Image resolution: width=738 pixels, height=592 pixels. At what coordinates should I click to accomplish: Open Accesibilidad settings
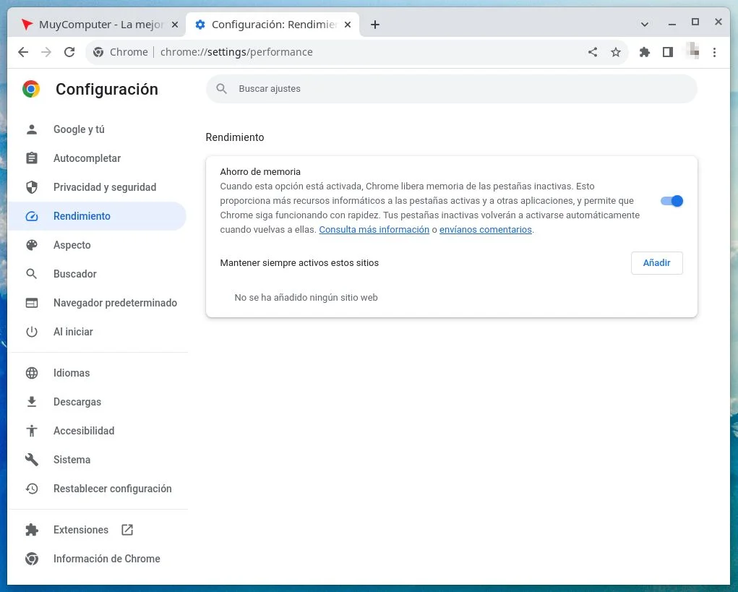97,431
